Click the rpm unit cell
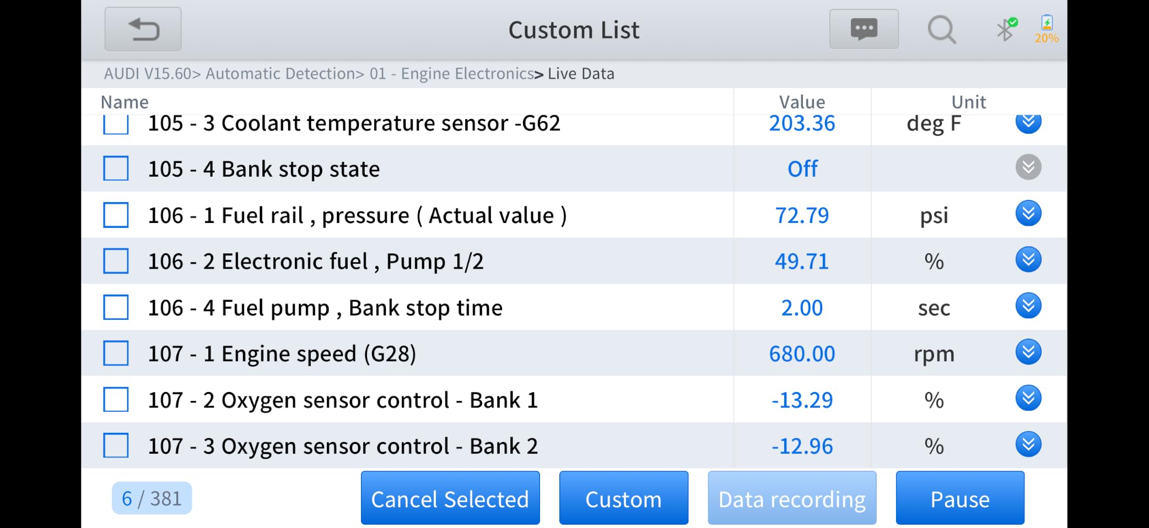The height and width of the screenshot is (528, 1149). click(934, 354)
